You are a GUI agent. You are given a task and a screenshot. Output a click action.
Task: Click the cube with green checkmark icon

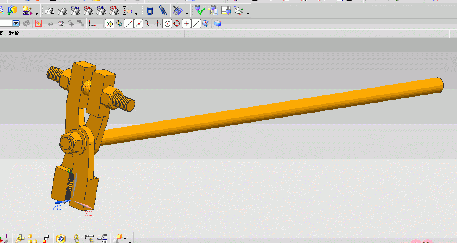(12, 11)
